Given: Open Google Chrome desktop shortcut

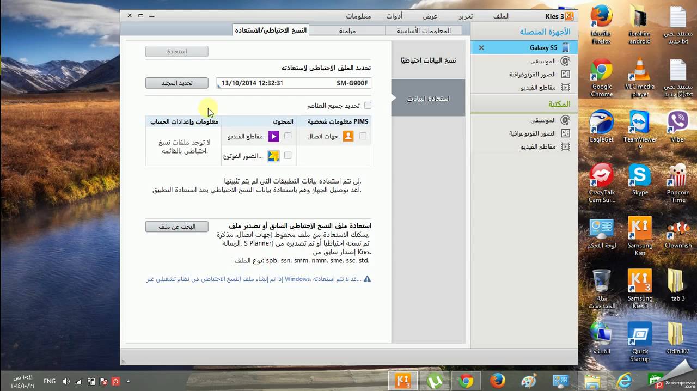Looking at the screenshot, I should click(602, 78).
